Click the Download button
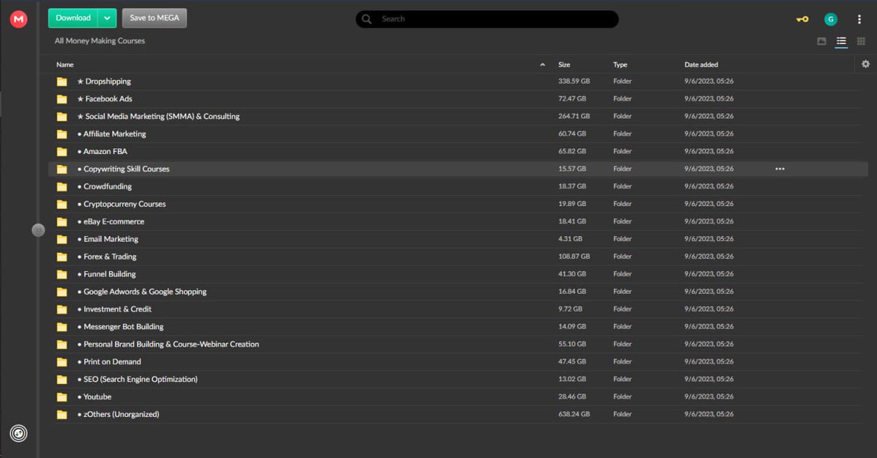This screenshot has height=458, width=877. [73, 18]
